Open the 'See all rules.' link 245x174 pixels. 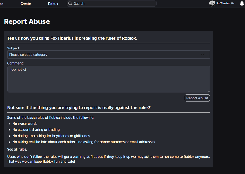[x=17, y=149]
